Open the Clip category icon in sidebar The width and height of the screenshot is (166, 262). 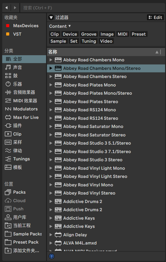coord(8,134)
